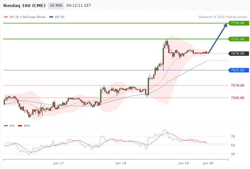The image size is (250, 169).
Task: Click the Research © 2019 Trading Central credit
Action: [223, 17]
